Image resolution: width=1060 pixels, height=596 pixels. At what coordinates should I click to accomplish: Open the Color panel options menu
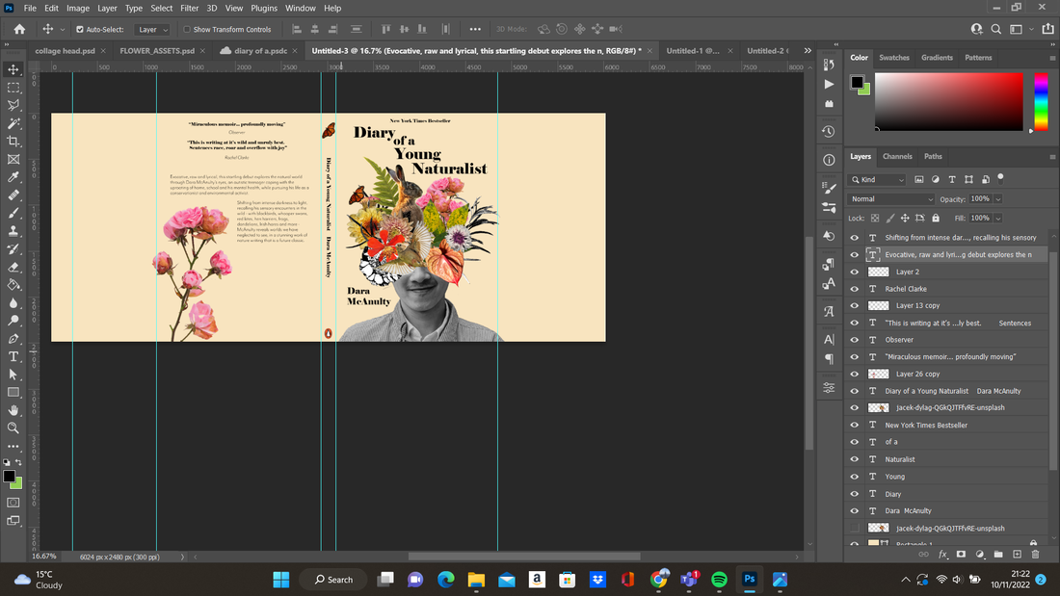click(x=1052, y=58)
